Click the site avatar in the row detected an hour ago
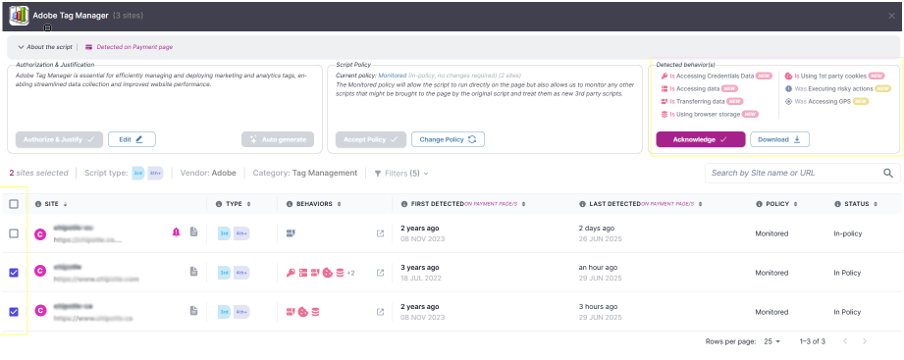Image resolution: width=904 pixels, height=360 pixels. pos(40,272)
